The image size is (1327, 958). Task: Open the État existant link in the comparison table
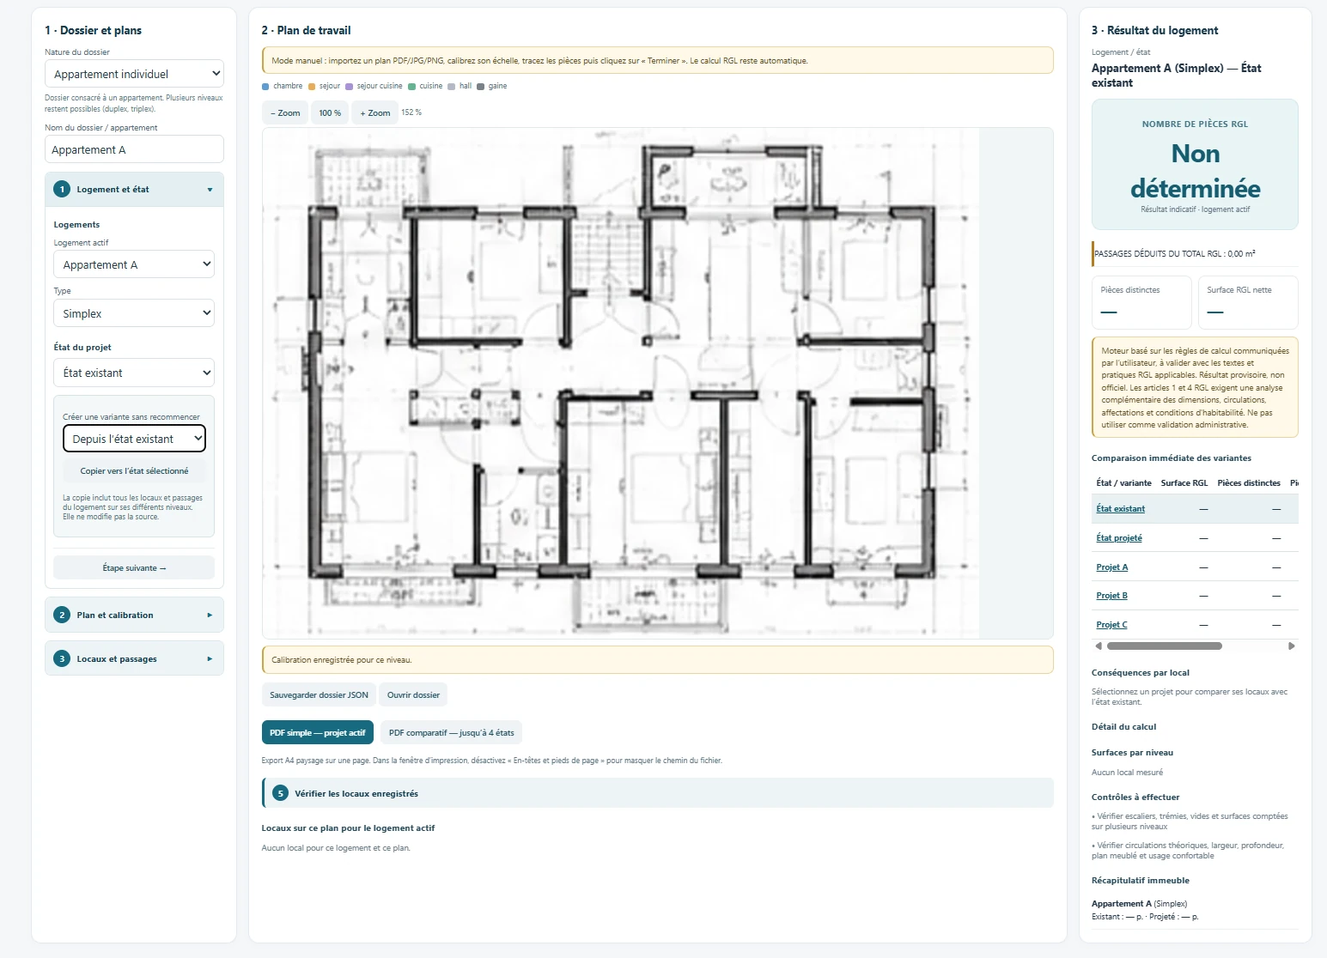pos(1120,508)
